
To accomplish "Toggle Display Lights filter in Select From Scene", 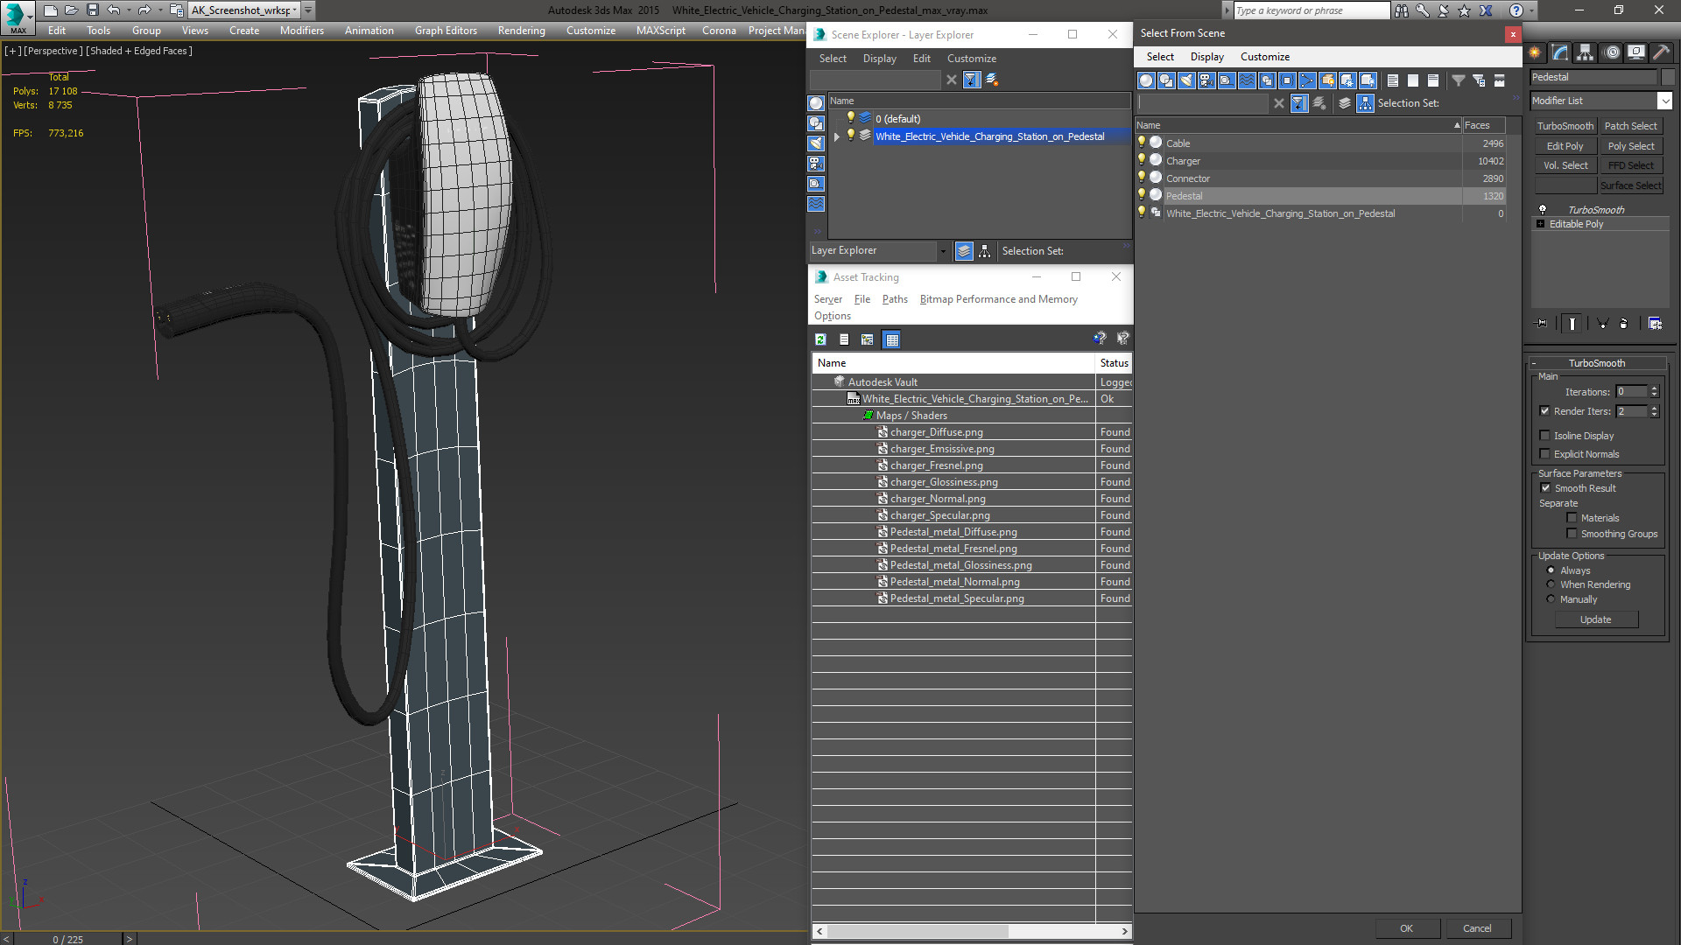I will 1186,80.
